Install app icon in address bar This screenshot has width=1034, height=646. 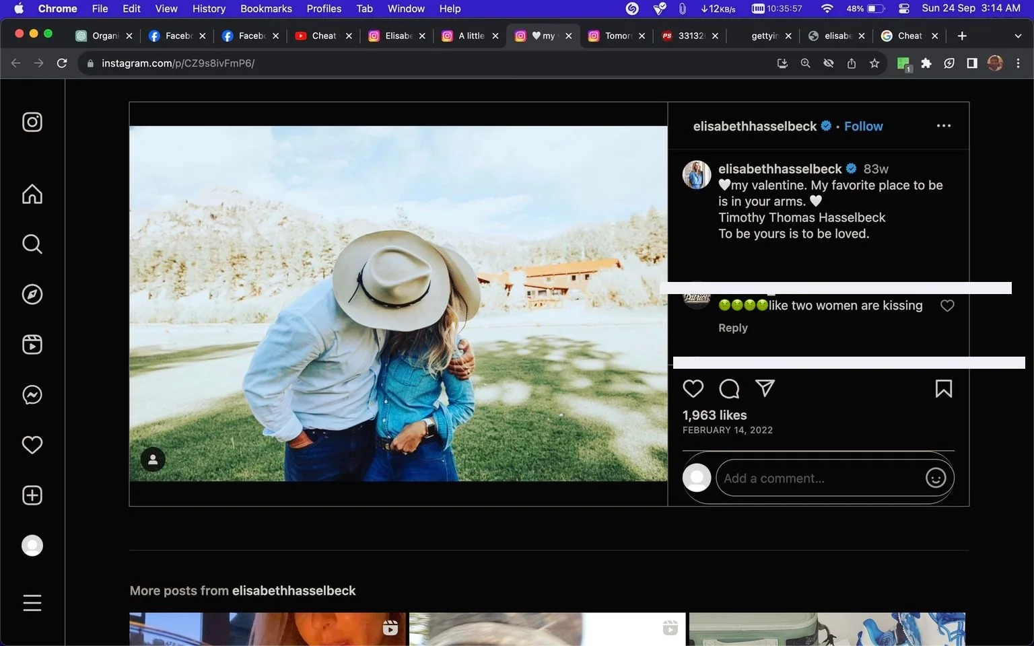pos(782,63)
